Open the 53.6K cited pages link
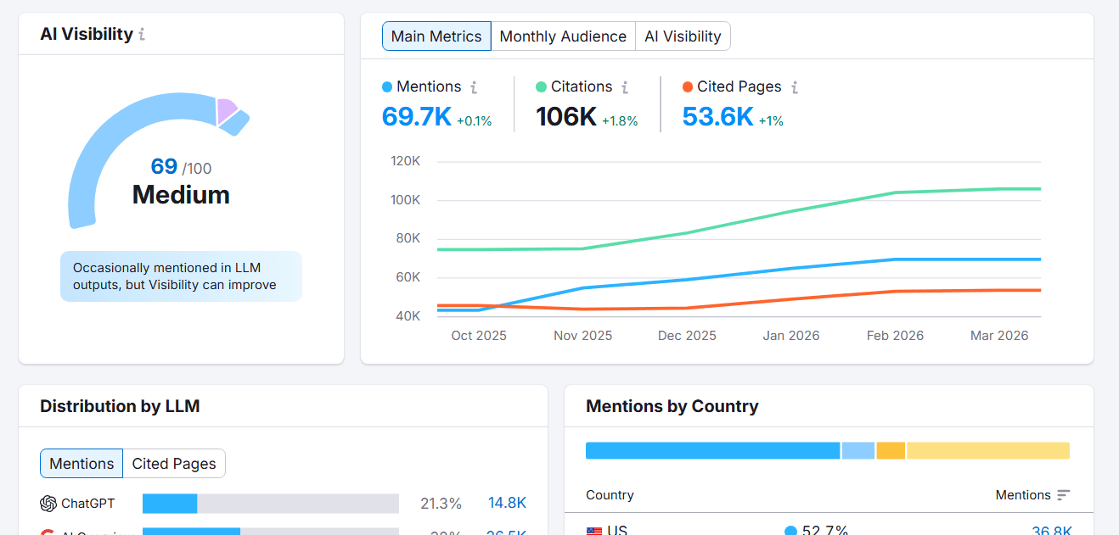This screenshot has height=535, width=1119. coord(718,117)
